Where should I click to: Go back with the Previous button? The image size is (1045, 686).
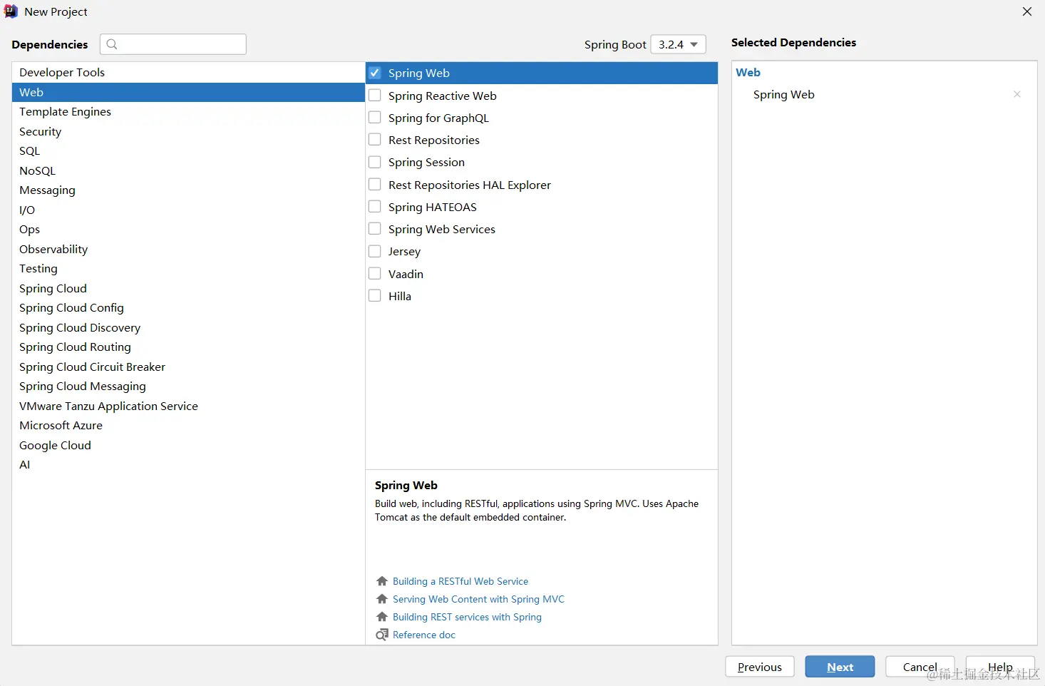759,667
